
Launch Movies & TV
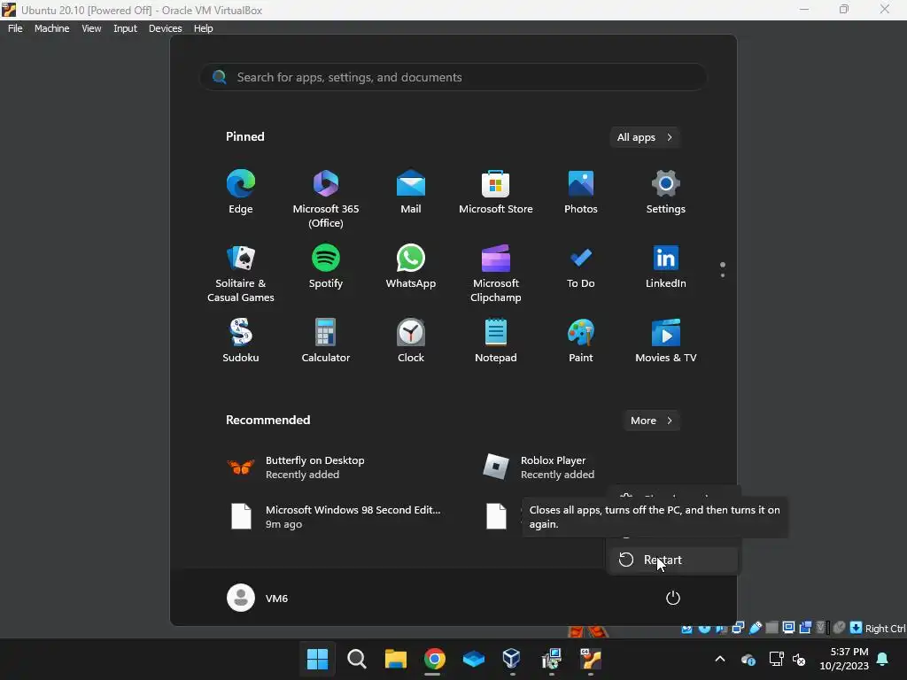666,341
